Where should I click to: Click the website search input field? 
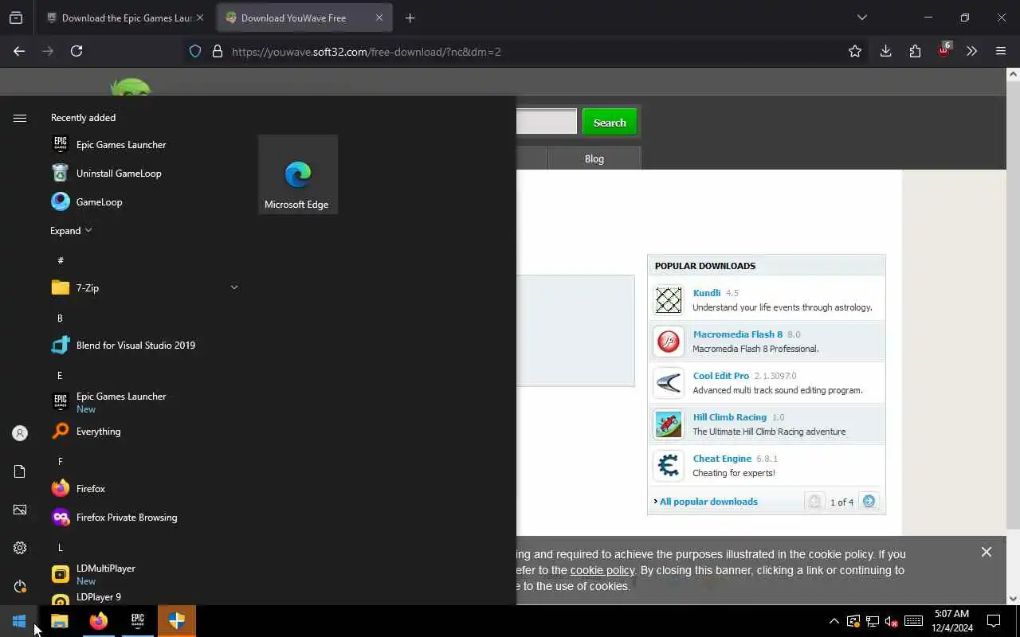click(x=546, y=122)
